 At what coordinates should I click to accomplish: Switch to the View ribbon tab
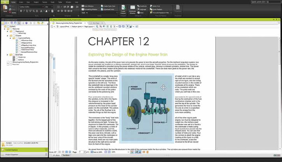(x=28, y=2)
